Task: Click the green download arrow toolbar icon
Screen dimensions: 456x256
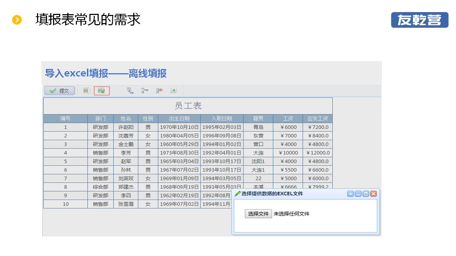Action: pyautogui.click(x=173, y=91)
